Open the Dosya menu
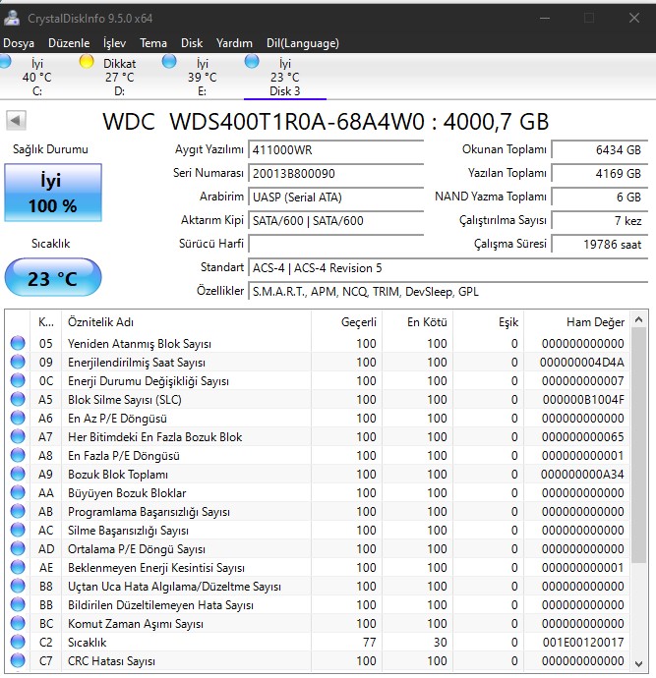Image resolution: width=656 pixels, height=678 pixels. tap(19, 43)
